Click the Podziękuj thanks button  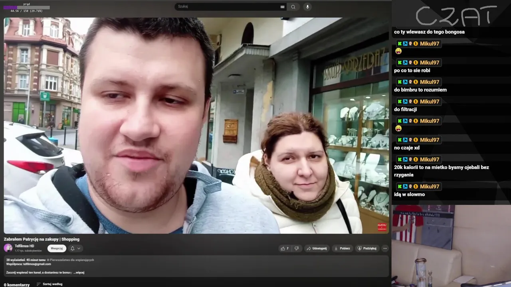tap(367, 248)
